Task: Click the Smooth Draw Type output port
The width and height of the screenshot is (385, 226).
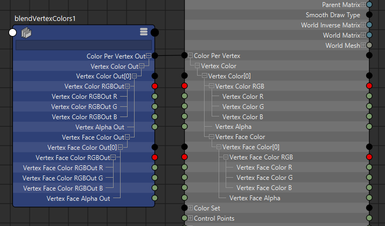Action: tap(369, 15)
